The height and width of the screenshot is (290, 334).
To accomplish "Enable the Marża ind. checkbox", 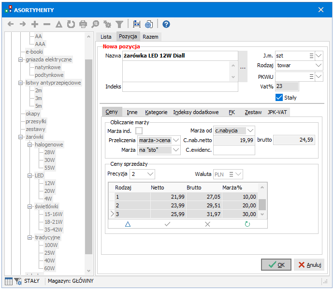I will (139, 130).
